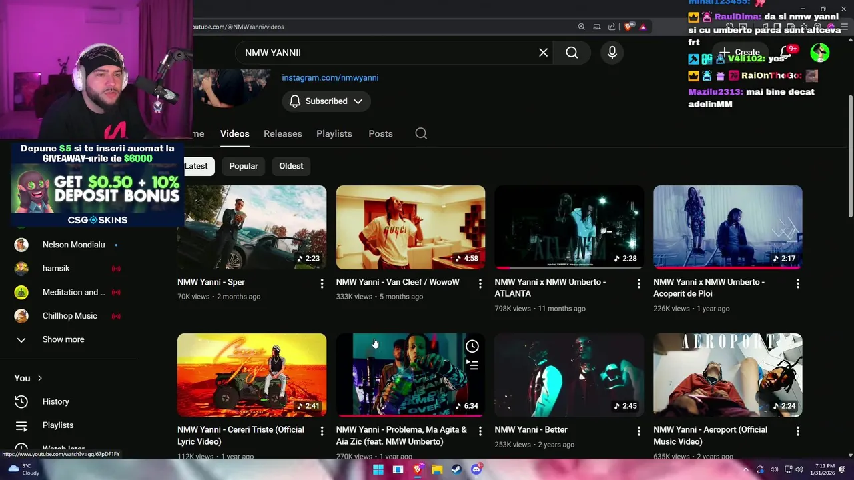Play the Van Cleef / WowoW thumbnail
The width and height of the screenshot is (854, 480).
pyautogui.click(x=410, y=227)
